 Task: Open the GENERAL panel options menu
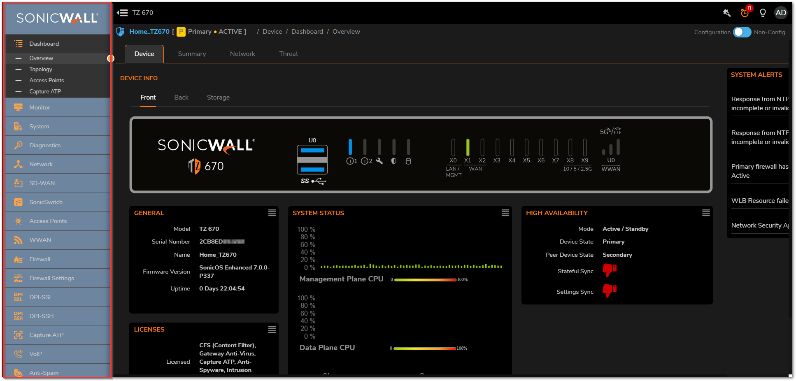272,213
